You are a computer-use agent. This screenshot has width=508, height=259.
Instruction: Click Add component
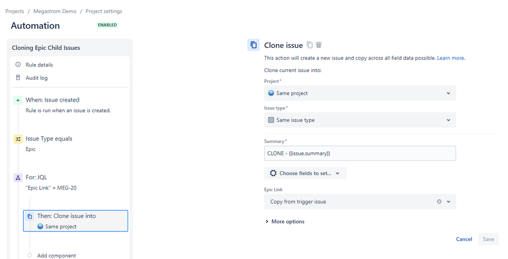57,255
